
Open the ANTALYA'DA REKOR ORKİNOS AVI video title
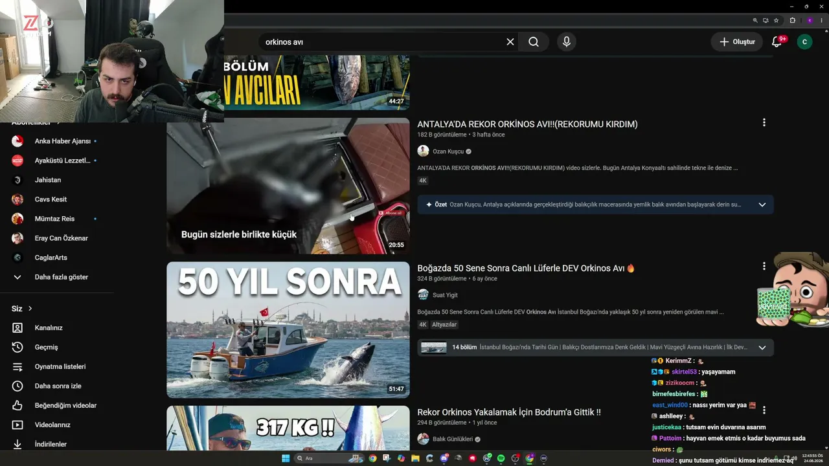tap(527, 124)
